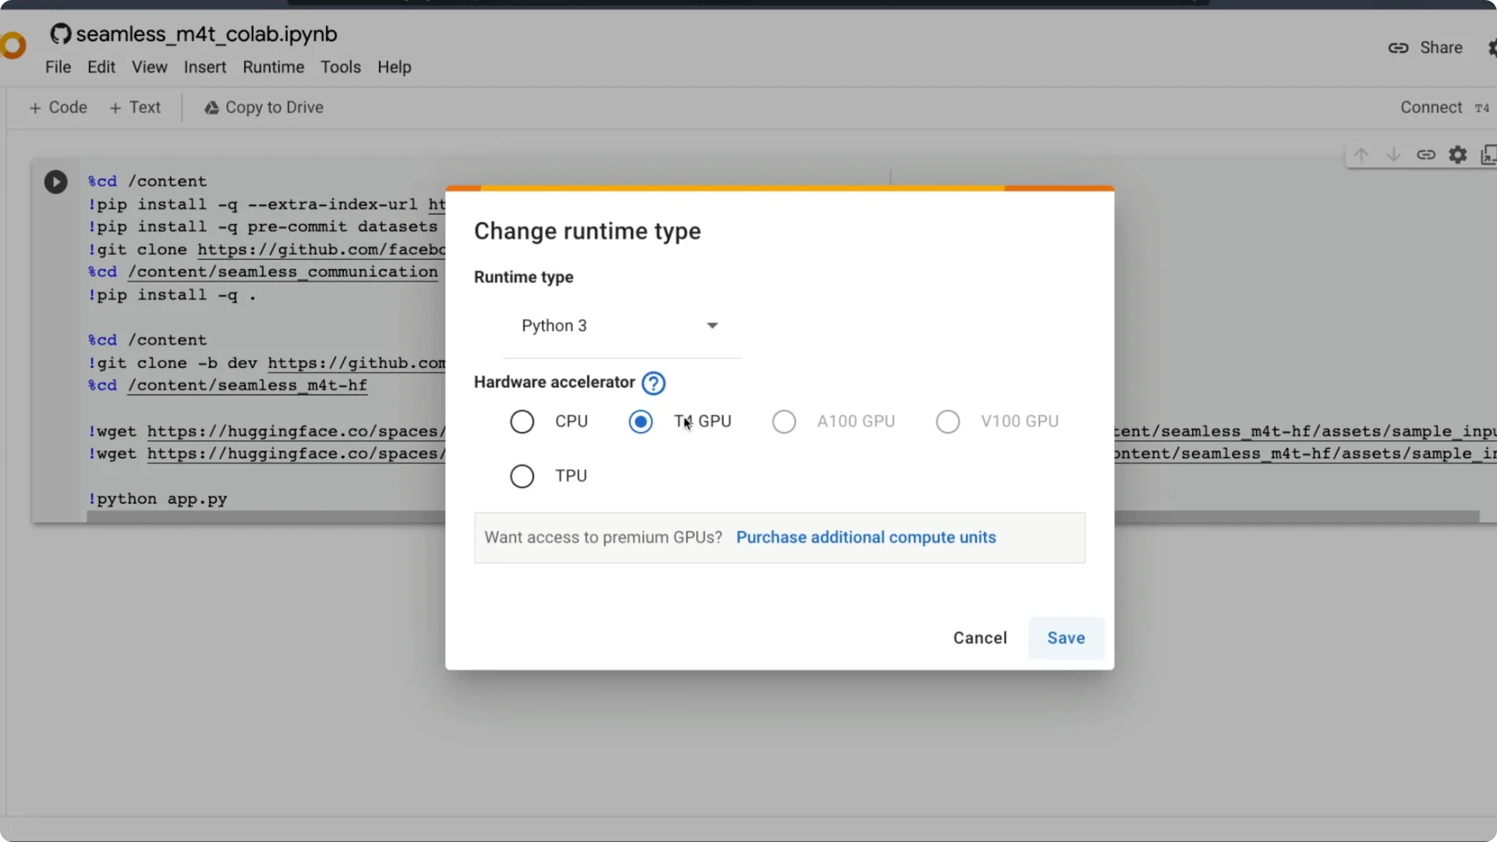Add a new Text cell
The image size is (1497, 842).
[x=136, y=107]
